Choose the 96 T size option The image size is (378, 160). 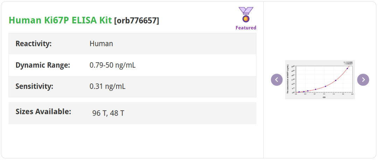pyautogui.click(x=99, y=113)
